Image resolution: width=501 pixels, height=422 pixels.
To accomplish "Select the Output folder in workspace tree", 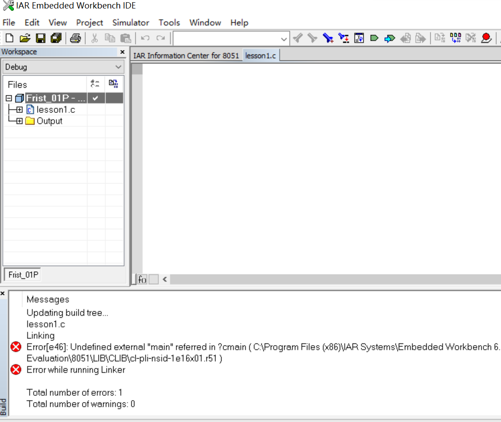I will point(49,121).
